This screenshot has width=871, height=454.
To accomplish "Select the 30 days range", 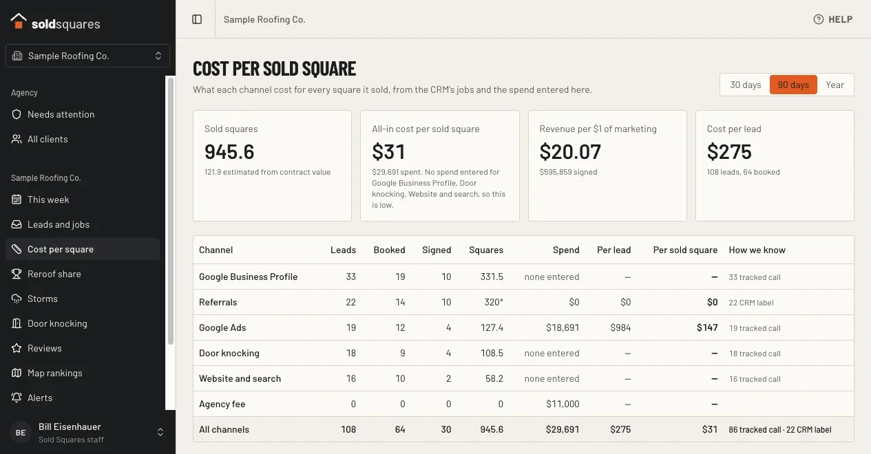I will (x=745, y=85).
